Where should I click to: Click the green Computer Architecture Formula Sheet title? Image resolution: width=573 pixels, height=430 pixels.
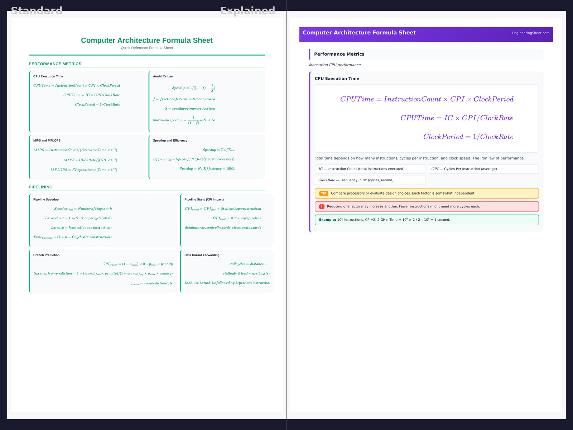[146, 40]
